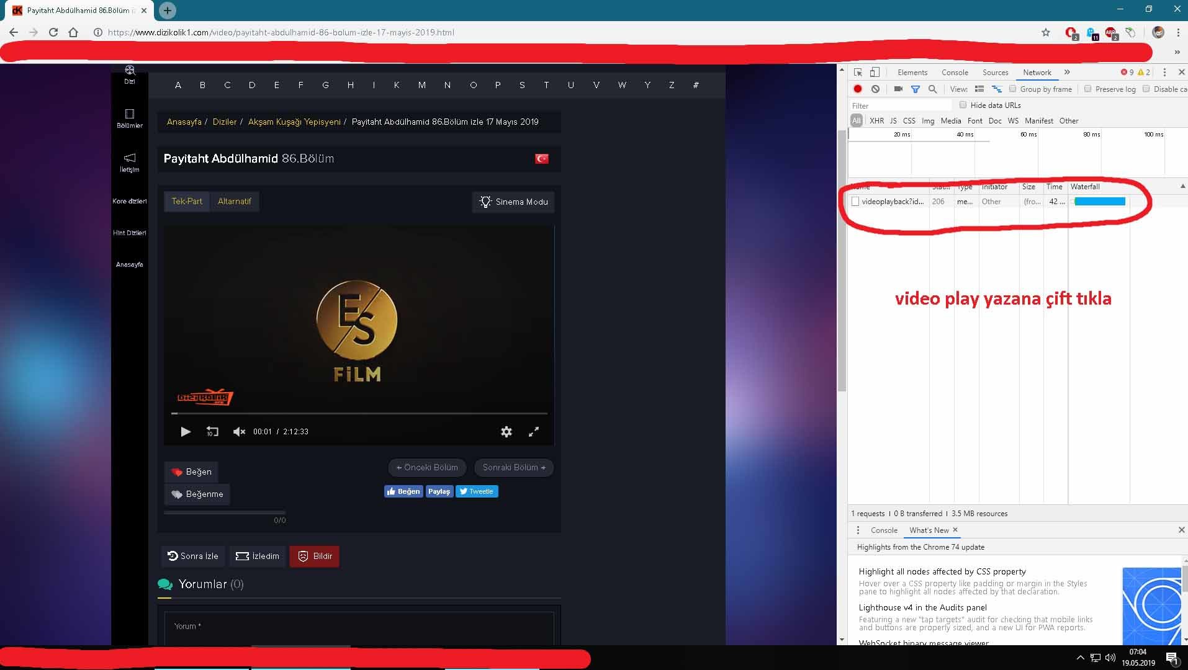Select the videoplayback network request
This screenshot has width=1188, height=670.
(x=893, y=202)
